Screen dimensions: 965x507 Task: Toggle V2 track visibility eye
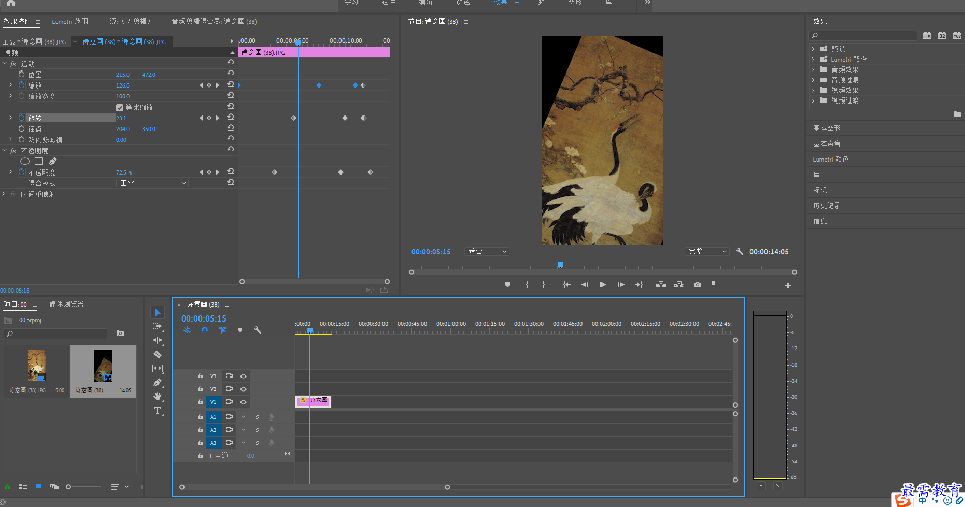pyautogui.click(x=243, y=389)
